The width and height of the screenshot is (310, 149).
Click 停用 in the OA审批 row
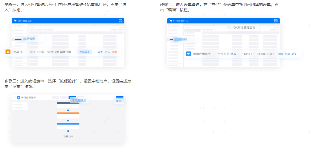point(114,52)
